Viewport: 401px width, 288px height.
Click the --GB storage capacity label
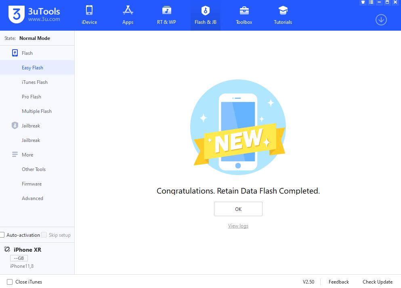click(x=19, y=258)
